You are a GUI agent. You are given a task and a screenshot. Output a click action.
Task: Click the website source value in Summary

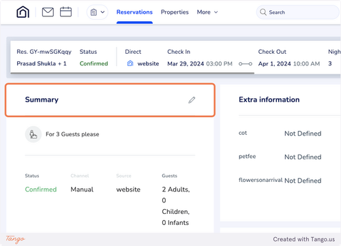(x=128, y=189)
